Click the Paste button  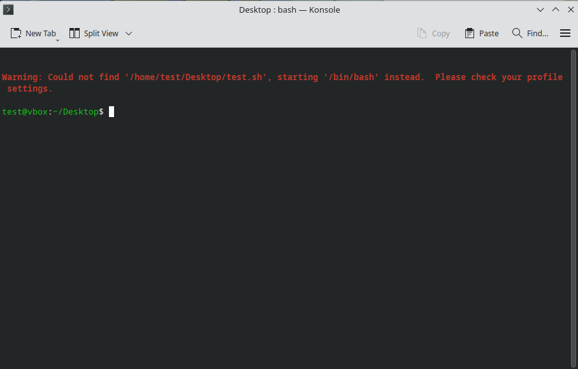482,34
